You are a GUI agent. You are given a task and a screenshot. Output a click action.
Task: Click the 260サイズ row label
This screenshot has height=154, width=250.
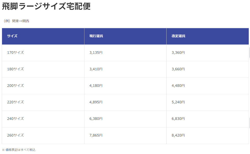coord(15,135)
